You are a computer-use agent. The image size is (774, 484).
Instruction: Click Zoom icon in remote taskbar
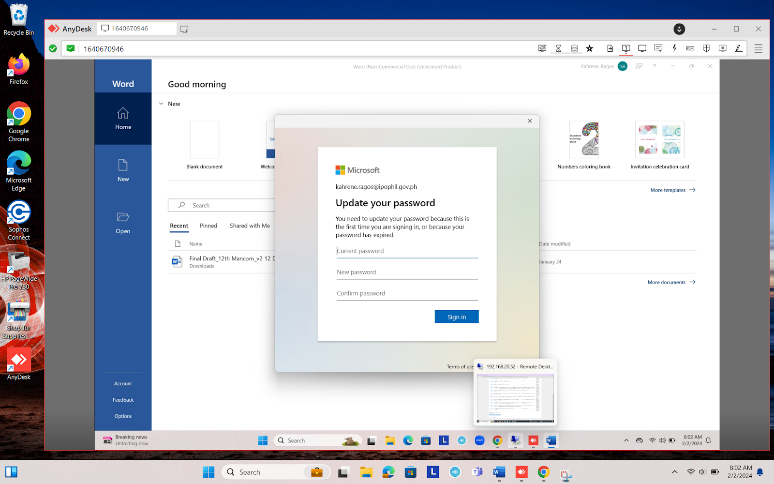[480, 440]
